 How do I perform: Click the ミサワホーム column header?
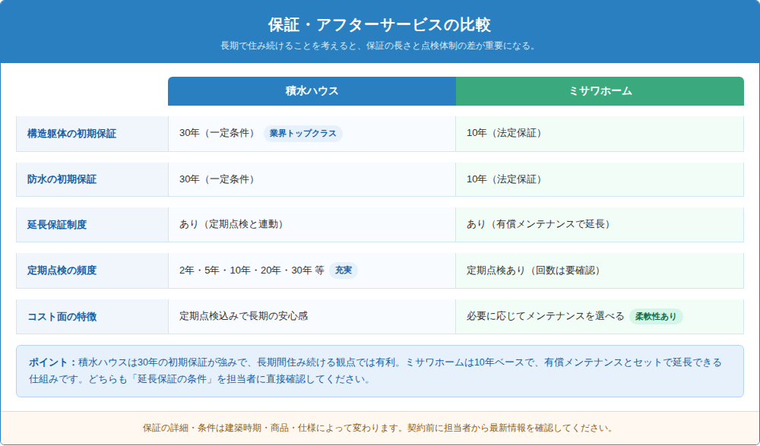(600, 91)
